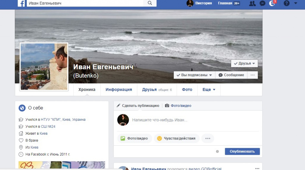Click the Facebook logo icon
Image resolution: width=305 pixels, height=170 pixels.
pyautogui.click(x=21, y=3)
